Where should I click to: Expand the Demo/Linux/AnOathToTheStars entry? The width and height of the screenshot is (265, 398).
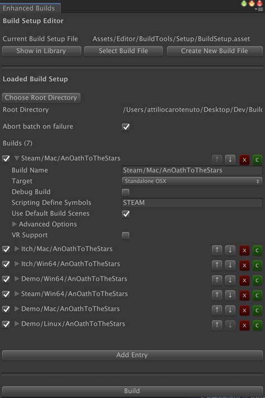(x=17, y=324)
